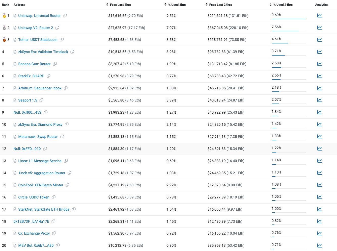Copy the 1inch v5: Aggregation Router address
The image size is (337, 251).
pos(70,173)
